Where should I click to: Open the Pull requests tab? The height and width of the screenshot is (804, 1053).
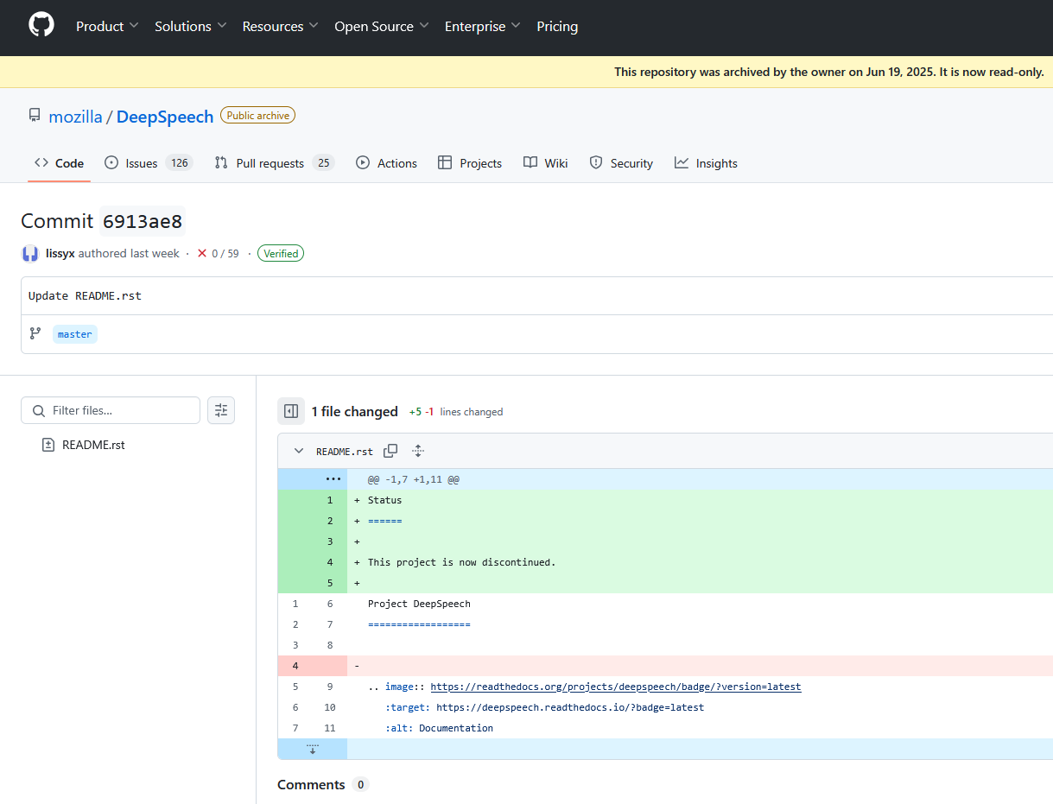(274, 163)
